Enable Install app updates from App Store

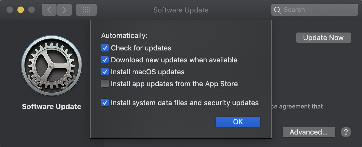click(x=105, y=84)
